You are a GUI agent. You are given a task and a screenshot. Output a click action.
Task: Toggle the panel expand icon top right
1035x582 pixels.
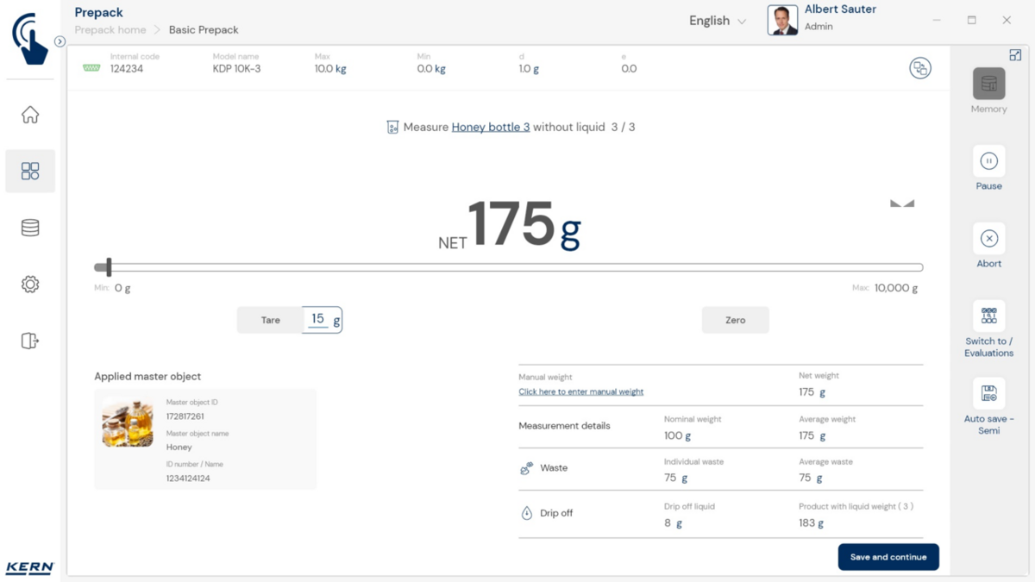(x=1015, y=55)
